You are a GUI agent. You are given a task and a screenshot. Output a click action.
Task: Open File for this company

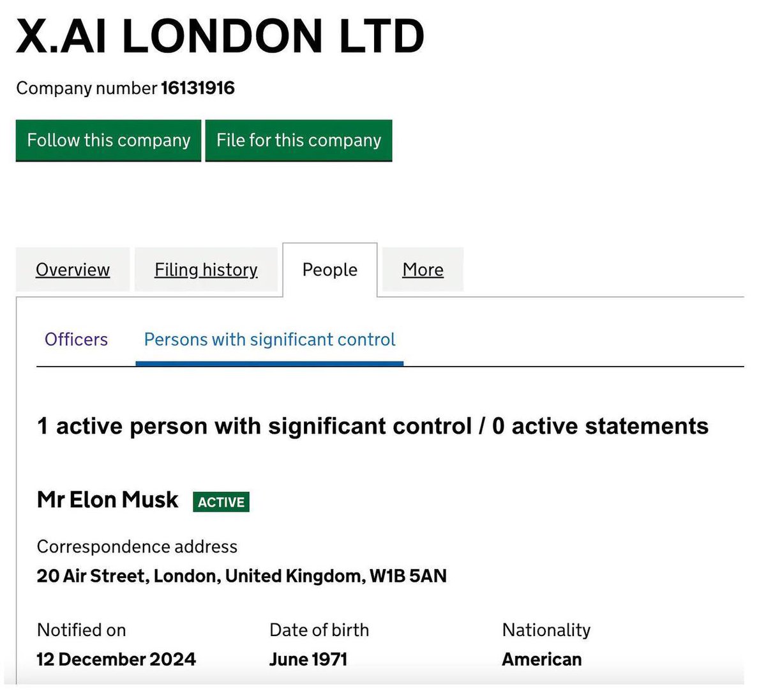click(x=299, y=141)
